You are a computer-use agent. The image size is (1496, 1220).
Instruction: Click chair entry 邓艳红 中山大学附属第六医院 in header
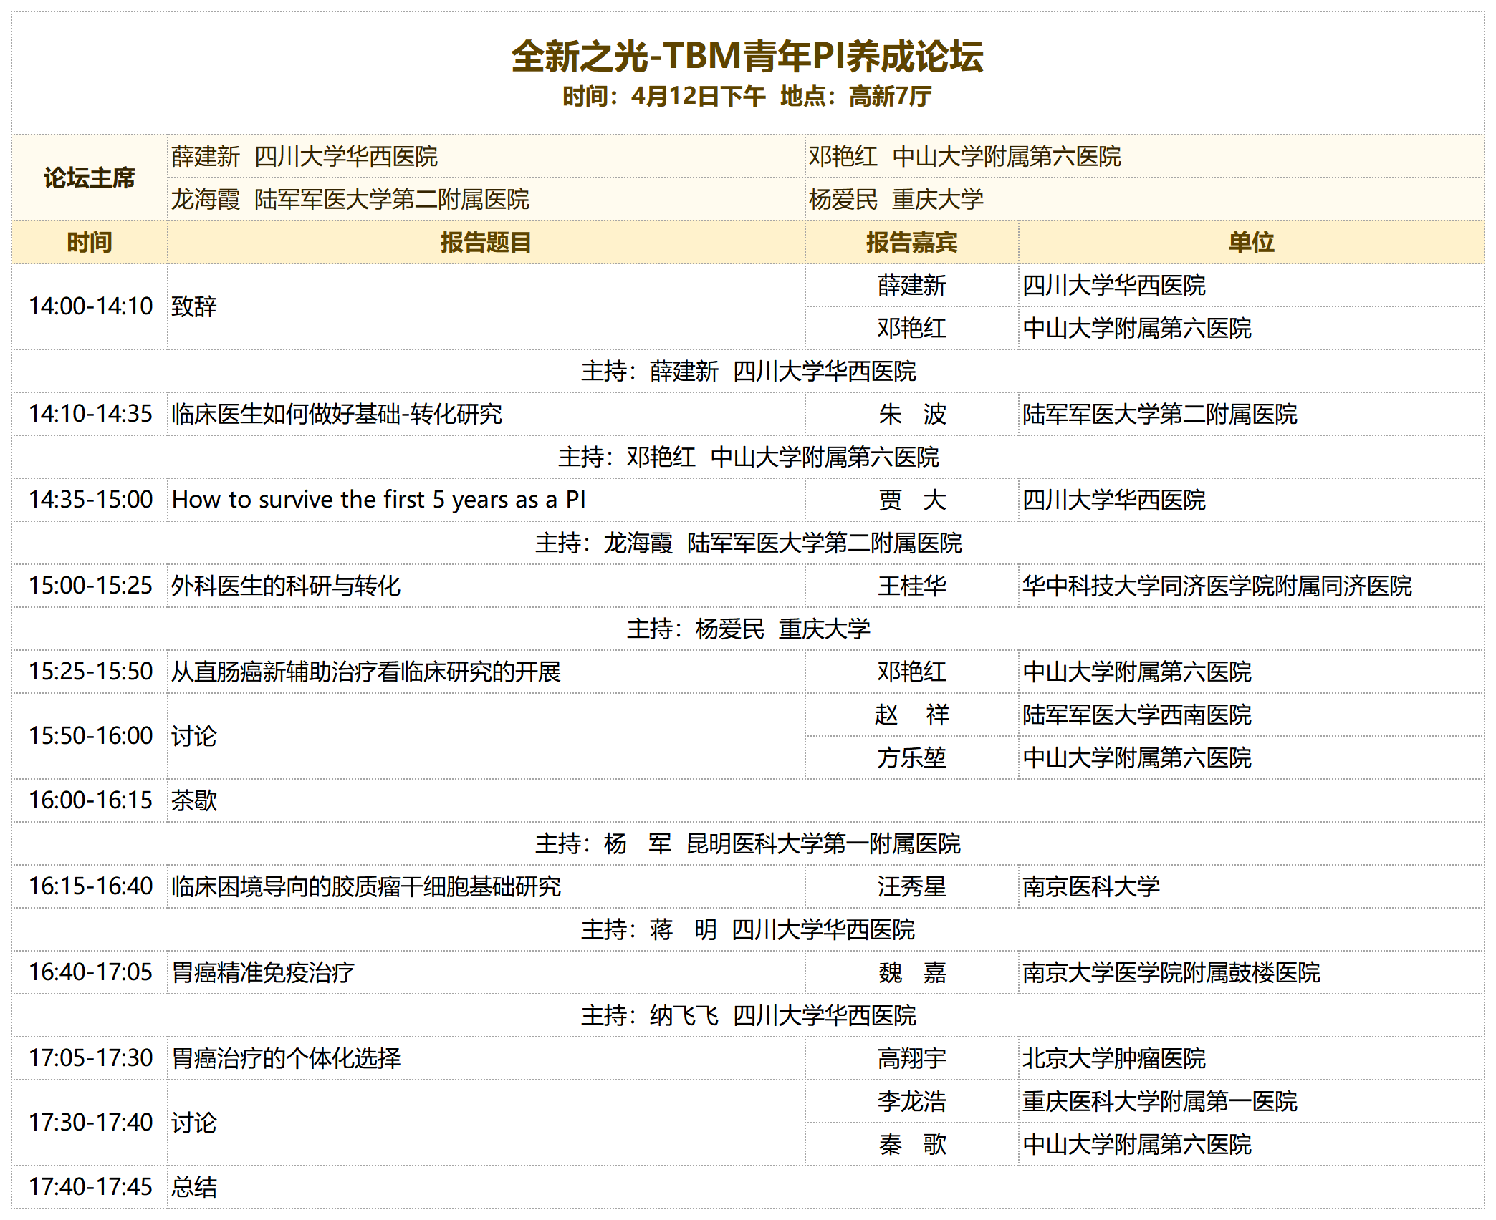[965, 156]
